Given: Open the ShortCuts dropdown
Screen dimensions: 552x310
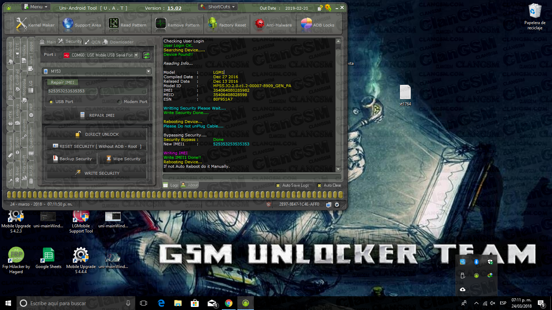Looking at the screenshot, I should (218, 7).
